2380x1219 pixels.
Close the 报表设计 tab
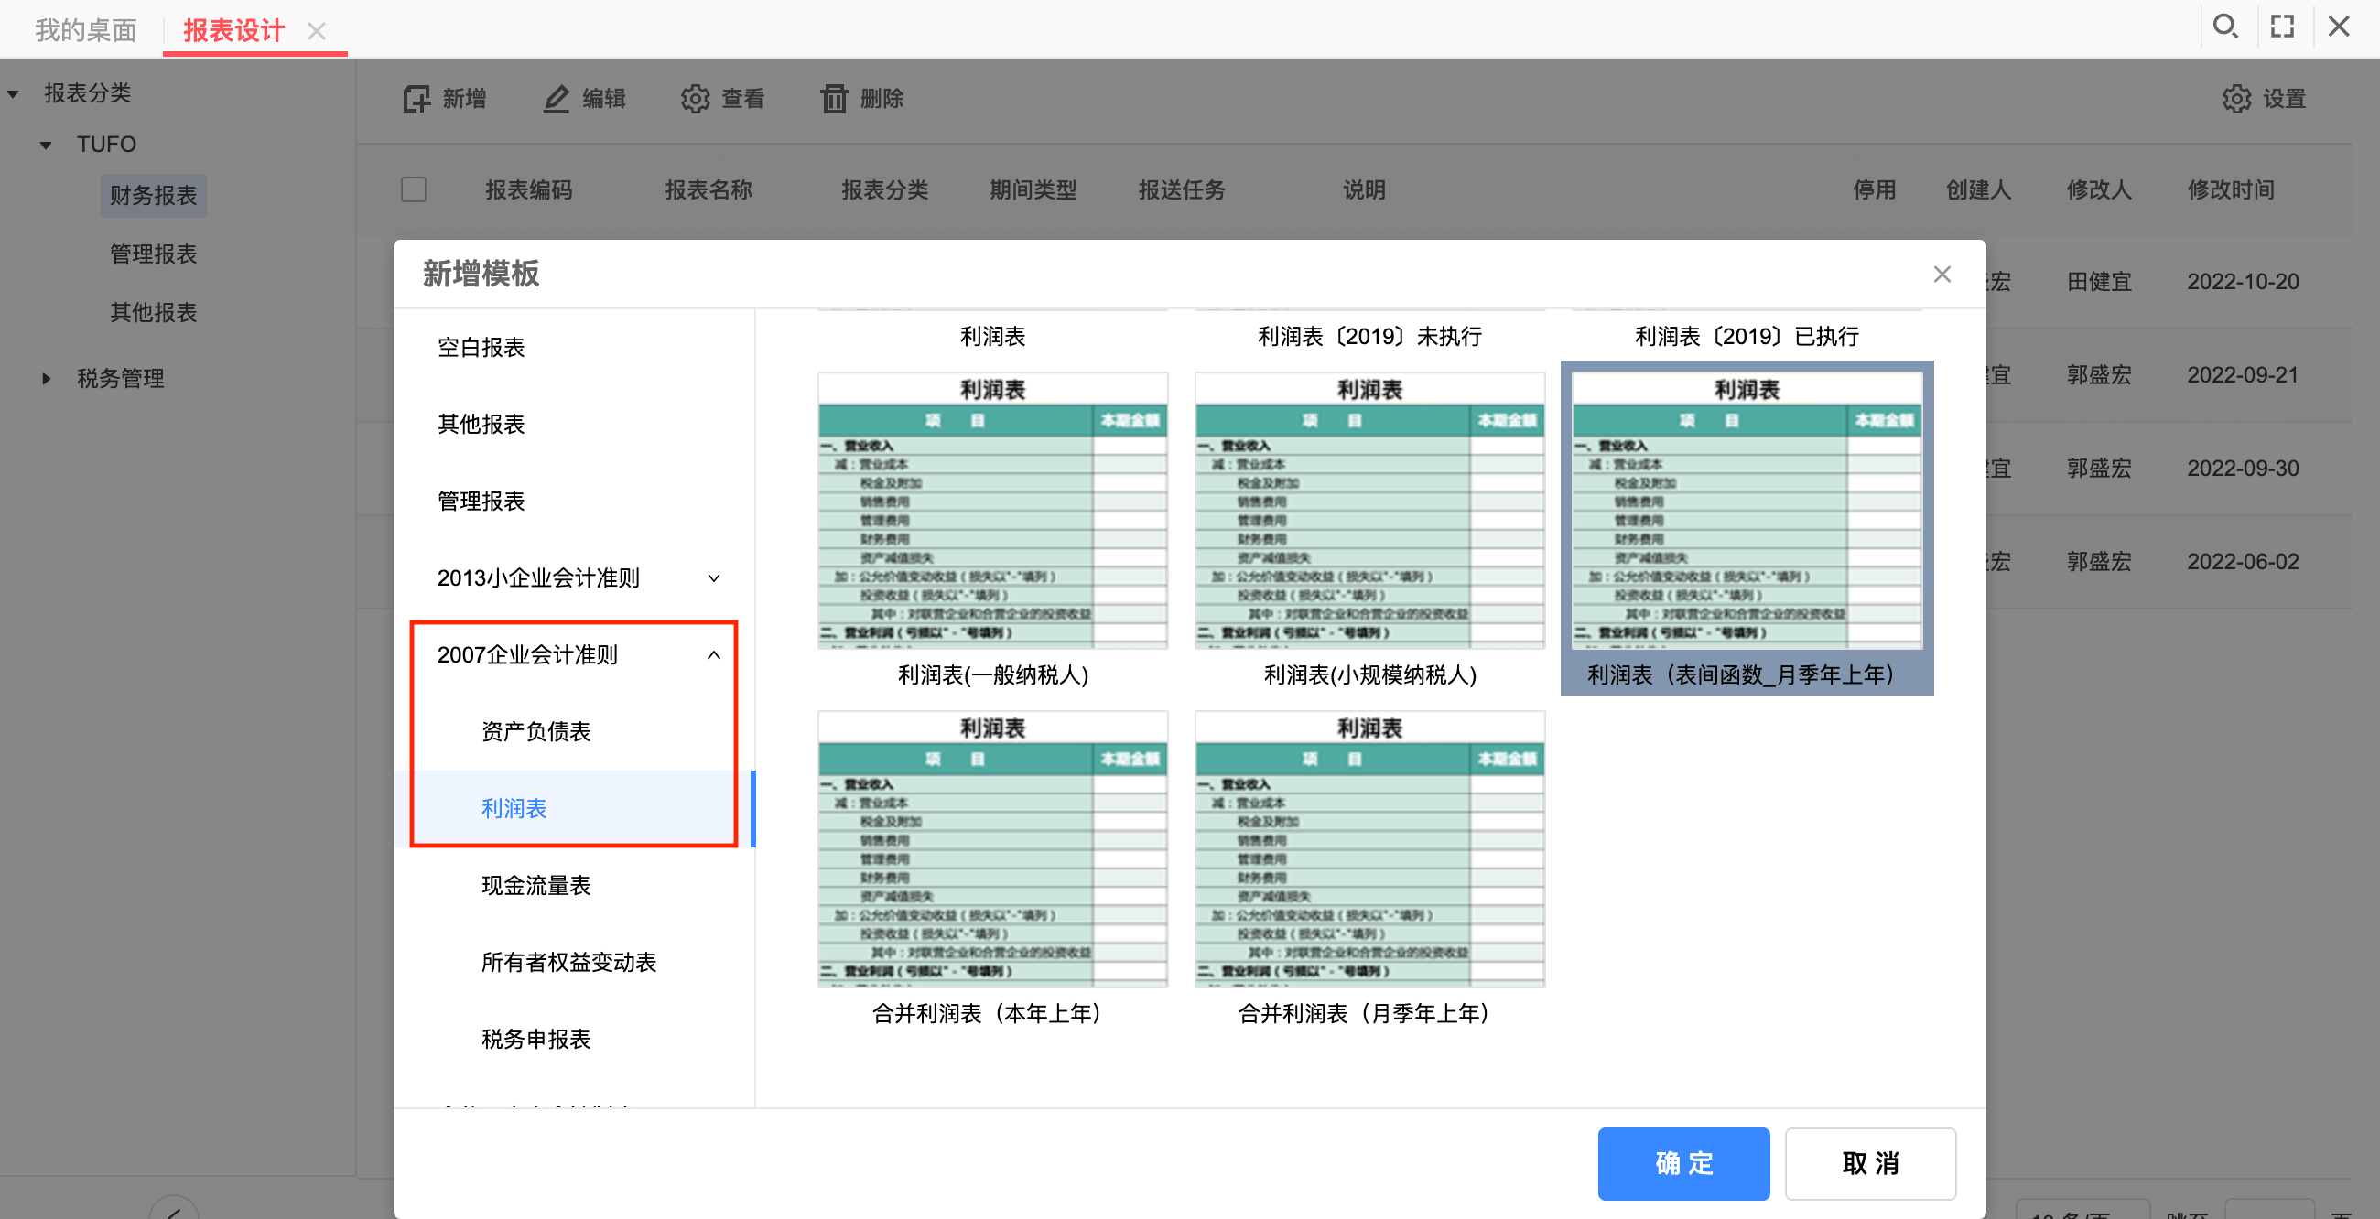pos(317,31)
